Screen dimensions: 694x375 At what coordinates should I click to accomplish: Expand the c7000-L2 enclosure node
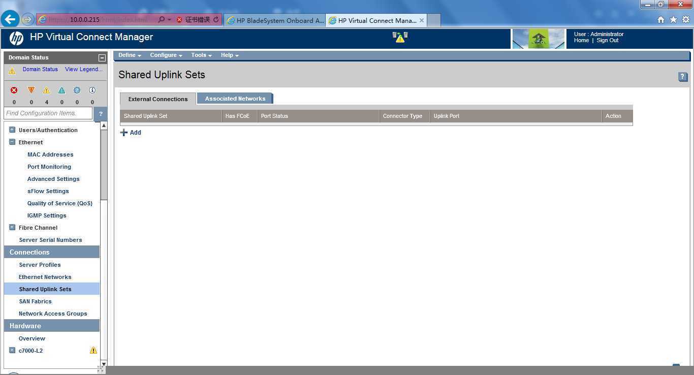(12, 350)
